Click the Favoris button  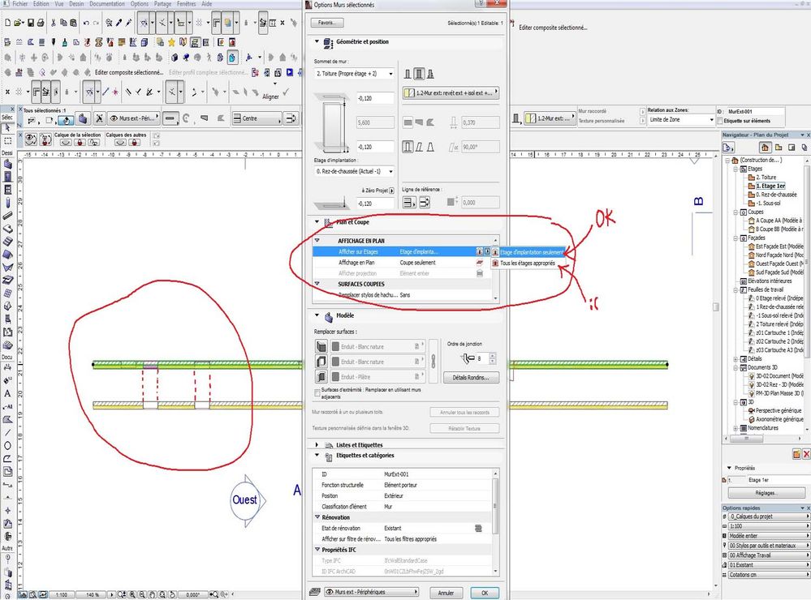coord(327,23)
